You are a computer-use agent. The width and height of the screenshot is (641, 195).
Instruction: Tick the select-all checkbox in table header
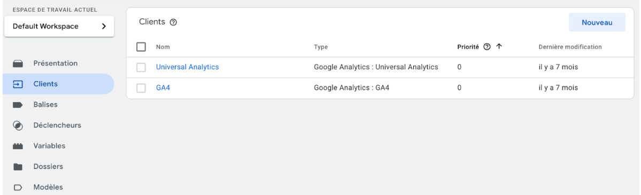(141, 47)
